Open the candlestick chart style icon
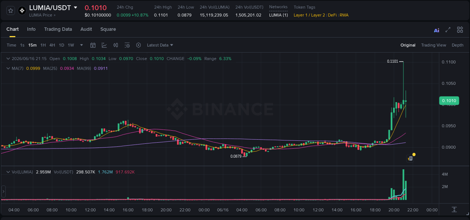 116,45
